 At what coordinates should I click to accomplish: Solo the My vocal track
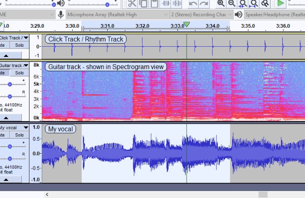19,135
